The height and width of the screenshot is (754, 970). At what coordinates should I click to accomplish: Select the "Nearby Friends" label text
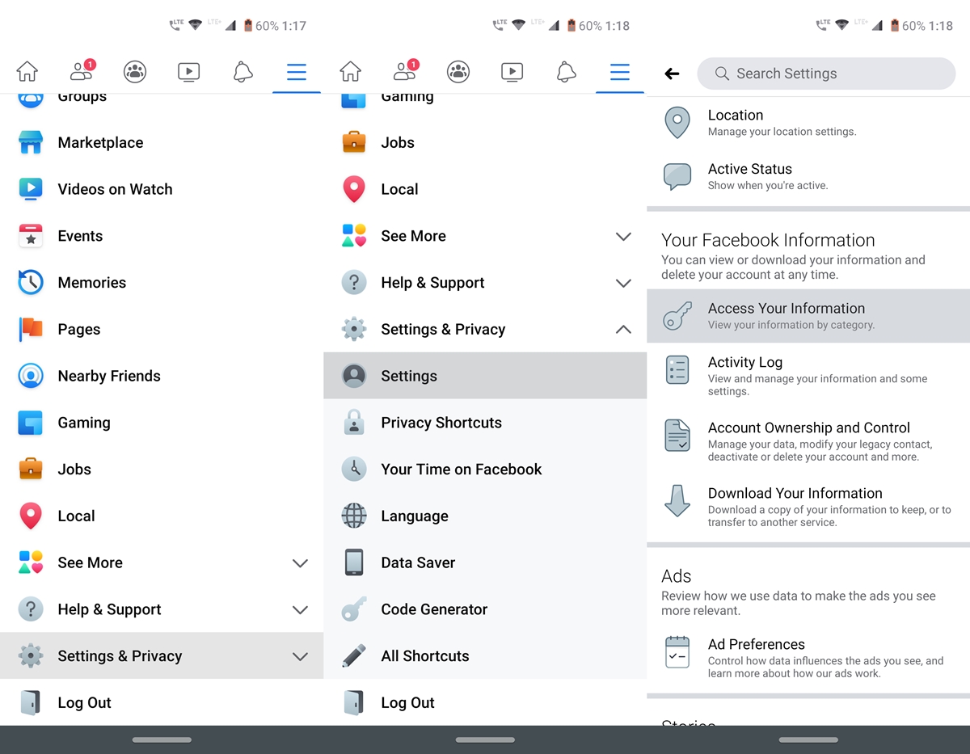109,377
